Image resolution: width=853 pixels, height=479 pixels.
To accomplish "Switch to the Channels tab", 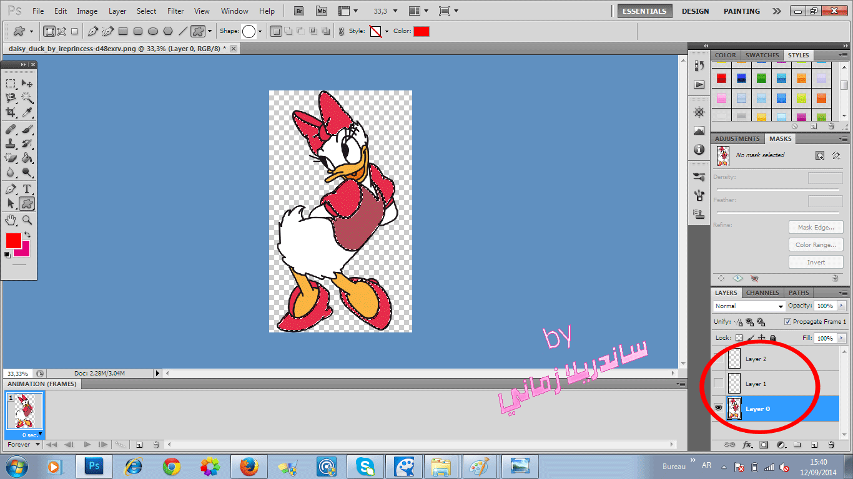I will [x=762, y=293].
